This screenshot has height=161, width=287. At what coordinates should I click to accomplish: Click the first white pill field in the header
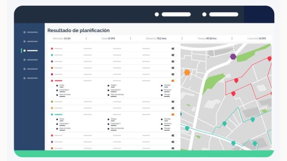tap(176, 14)
